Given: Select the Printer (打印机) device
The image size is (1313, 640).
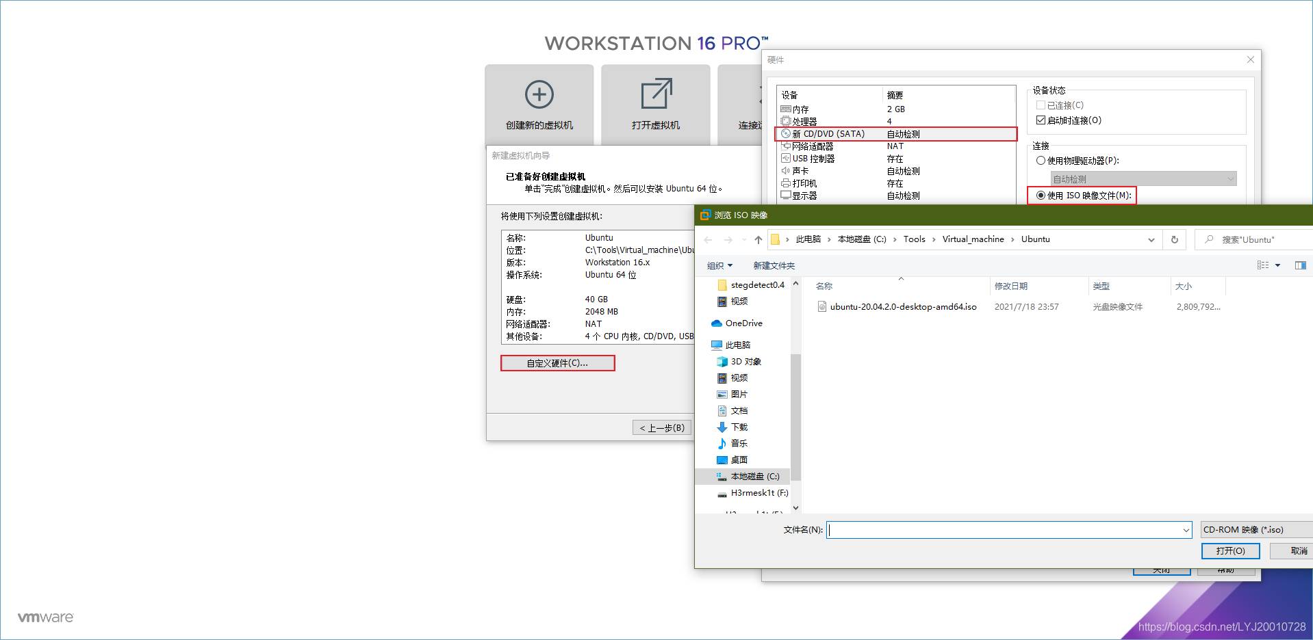Looking at the screenshot, I should pos(896,183).
